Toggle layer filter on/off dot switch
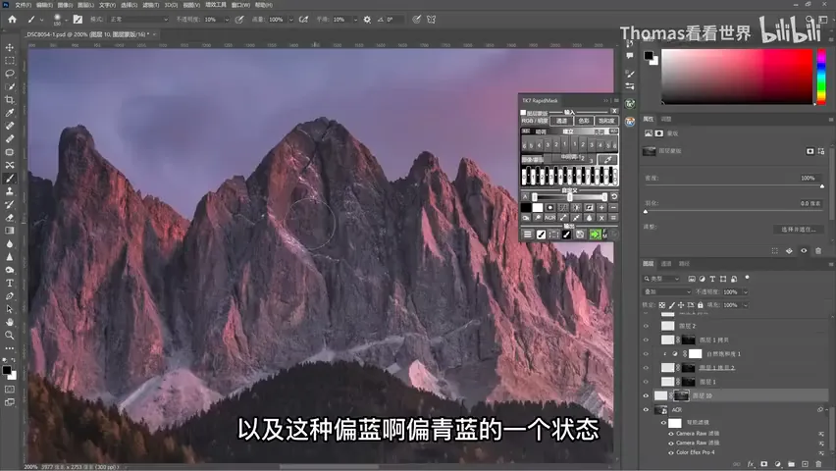 pyautogui.click(x=747, y=278)
